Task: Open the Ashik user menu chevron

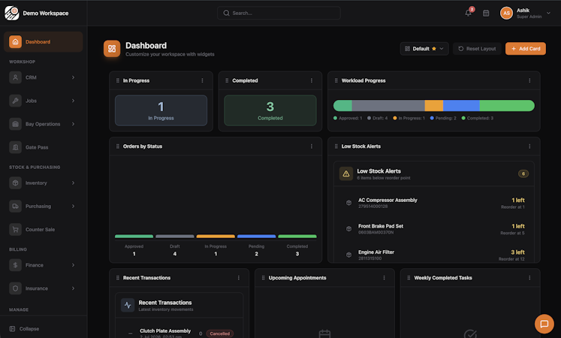Action: (x=548, y=14)
